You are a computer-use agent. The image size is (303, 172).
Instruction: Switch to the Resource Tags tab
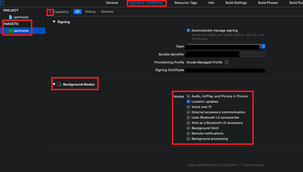coord(186,3)
